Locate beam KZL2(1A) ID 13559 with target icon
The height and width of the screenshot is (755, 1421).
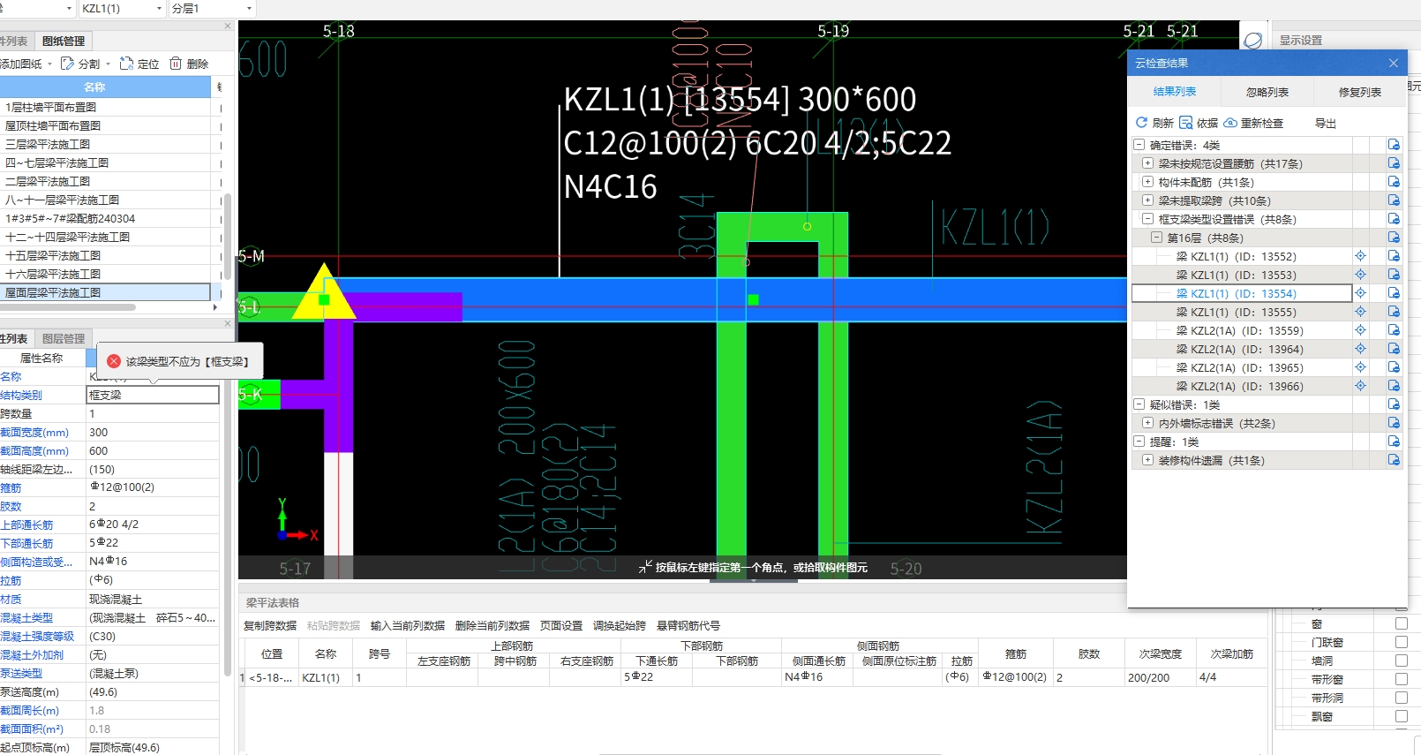point(1360,330)
